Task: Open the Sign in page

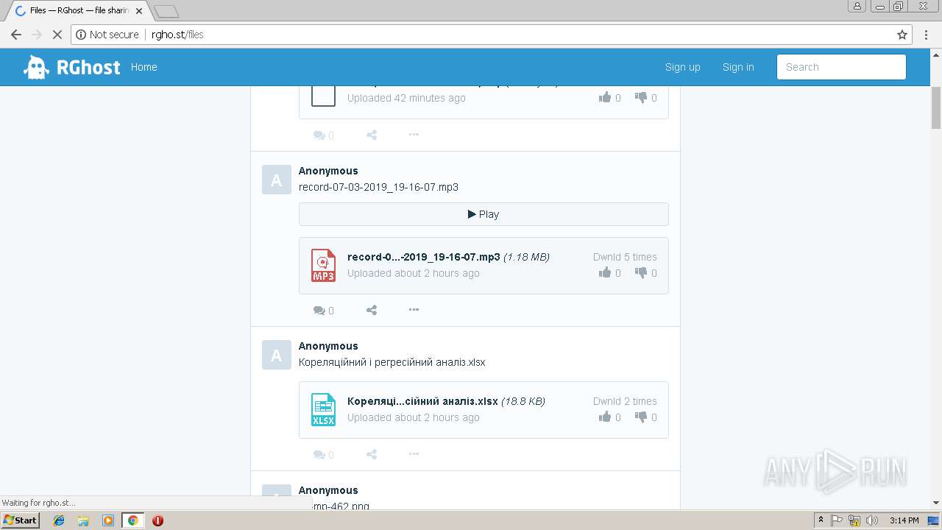Action: pos(738,67)
